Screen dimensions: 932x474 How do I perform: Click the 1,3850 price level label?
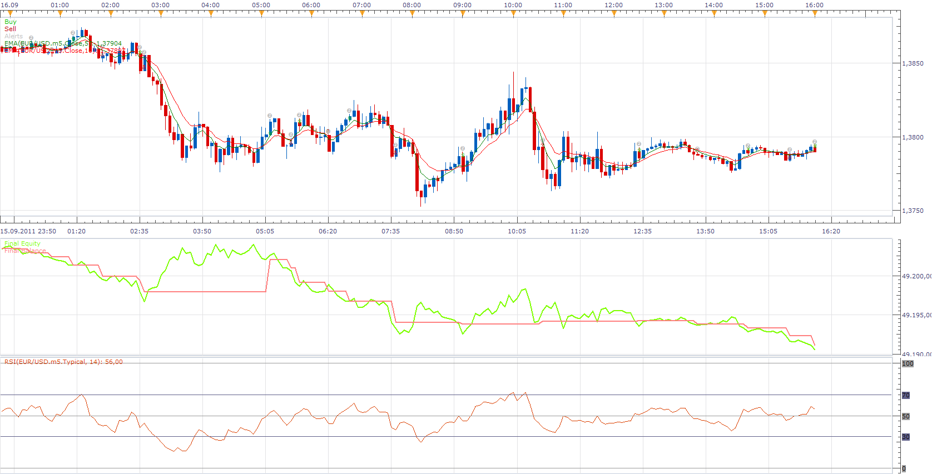pos(913,63)
